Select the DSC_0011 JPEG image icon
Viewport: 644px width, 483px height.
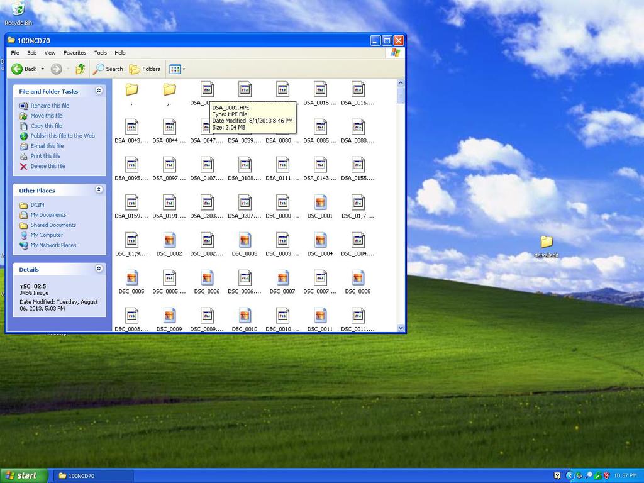tap(320, 316)
